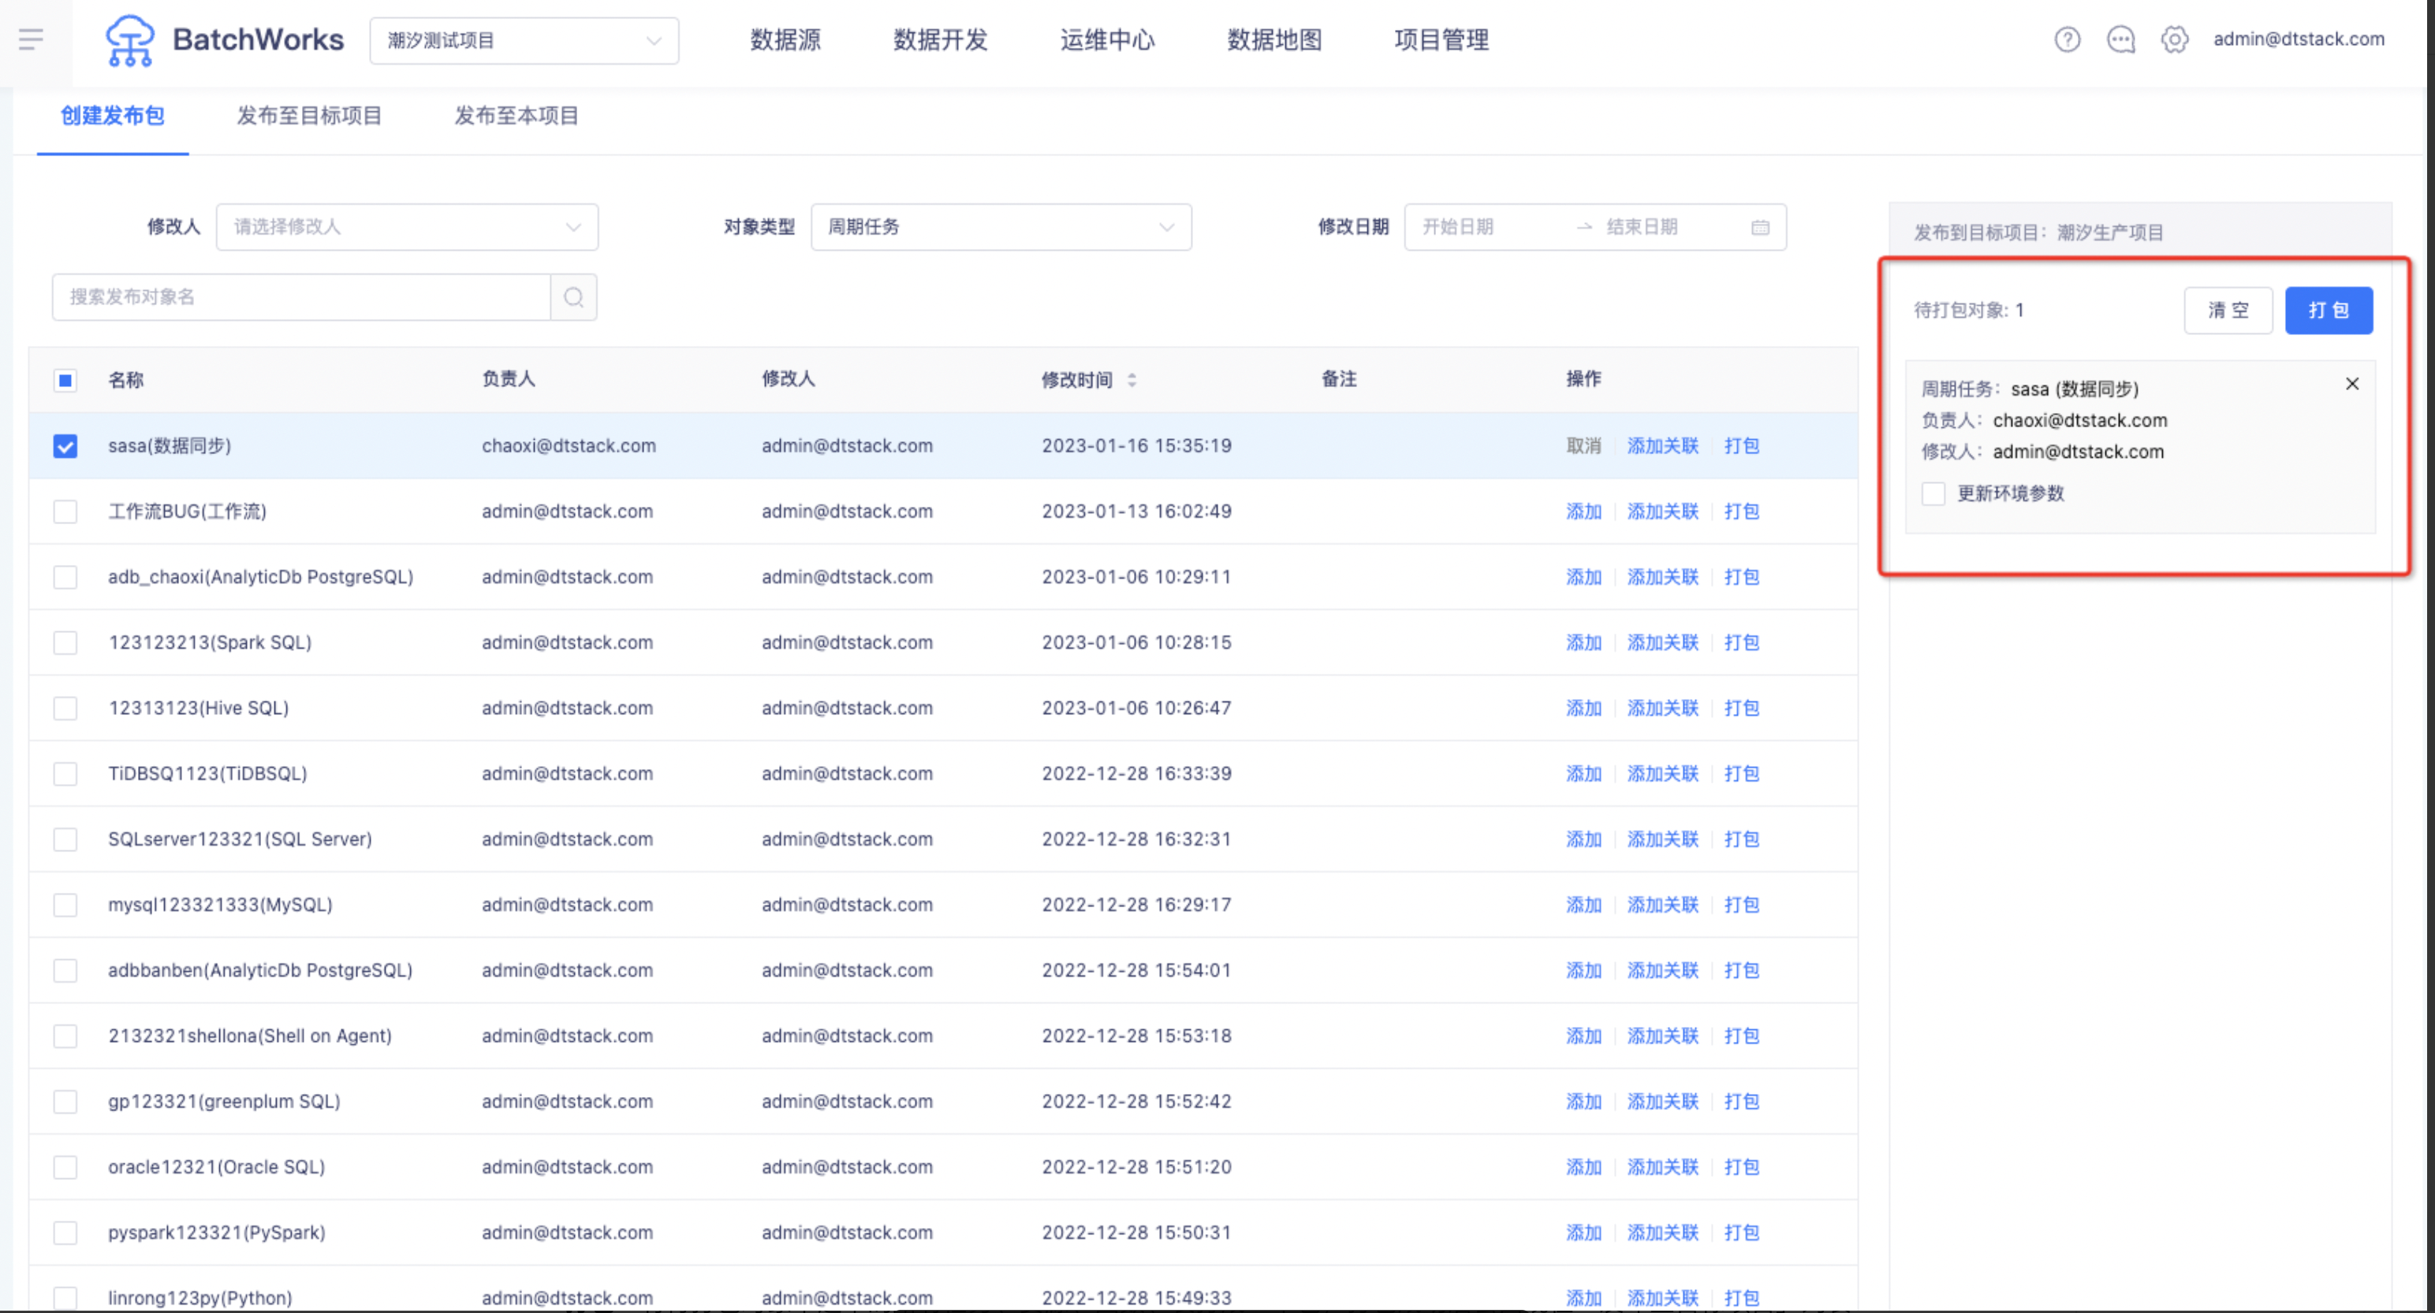Click 取消 in the sasa row

pos(1583,446)
